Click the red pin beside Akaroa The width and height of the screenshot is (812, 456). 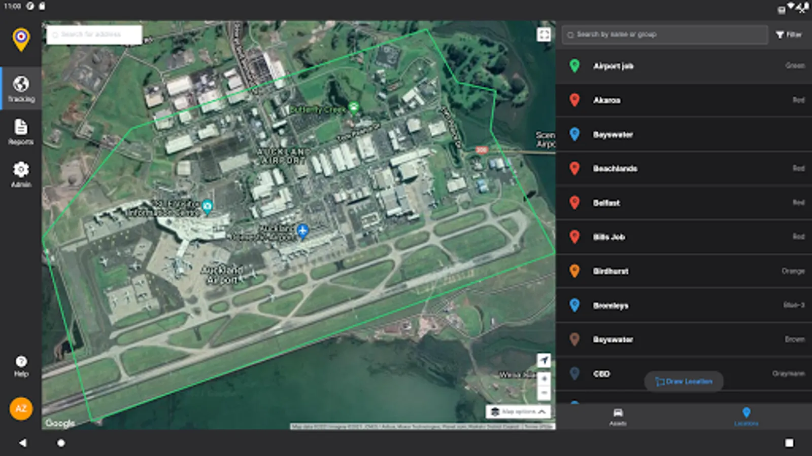[x=574, y=100]
